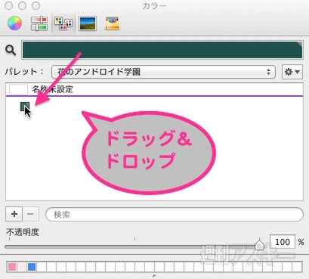Click the opacity slider thumb
The height and width of the screenshot is (279, 309).
tap(259, 244)
